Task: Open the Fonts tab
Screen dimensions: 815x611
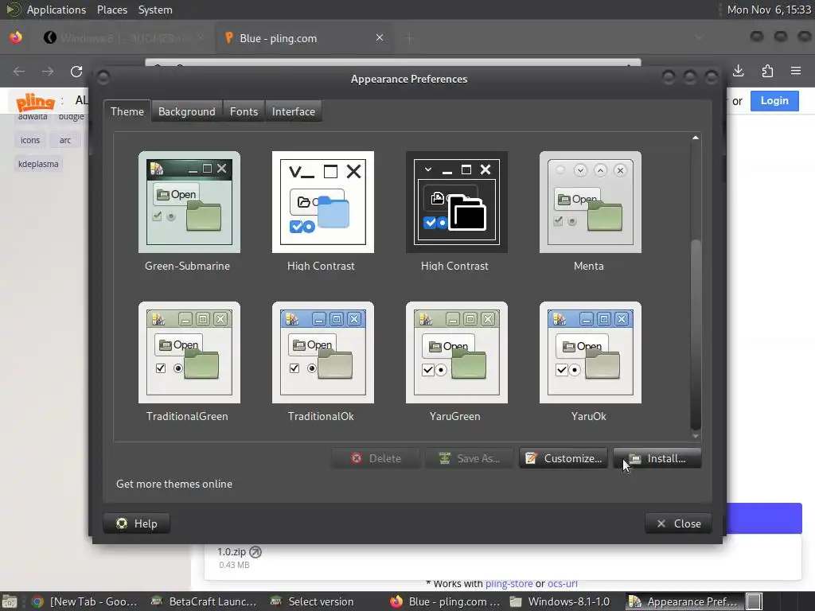Action: tap(244, 111)
